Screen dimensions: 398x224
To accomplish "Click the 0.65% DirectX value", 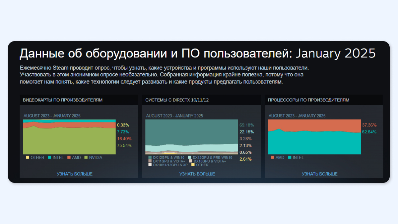I will tap(245, 152).
